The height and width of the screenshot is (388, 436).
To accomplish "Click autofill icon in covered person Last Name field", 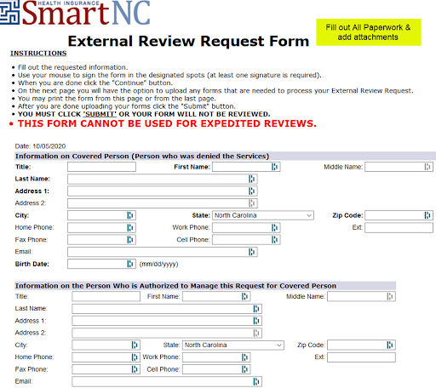I will tap(252, 179).
